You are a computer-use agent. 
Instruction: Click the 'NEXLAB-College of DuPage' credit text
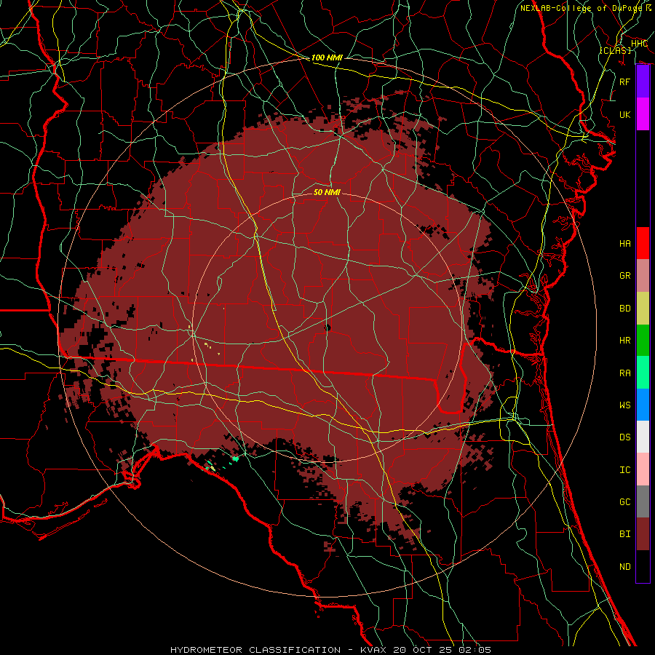(581, 8)
